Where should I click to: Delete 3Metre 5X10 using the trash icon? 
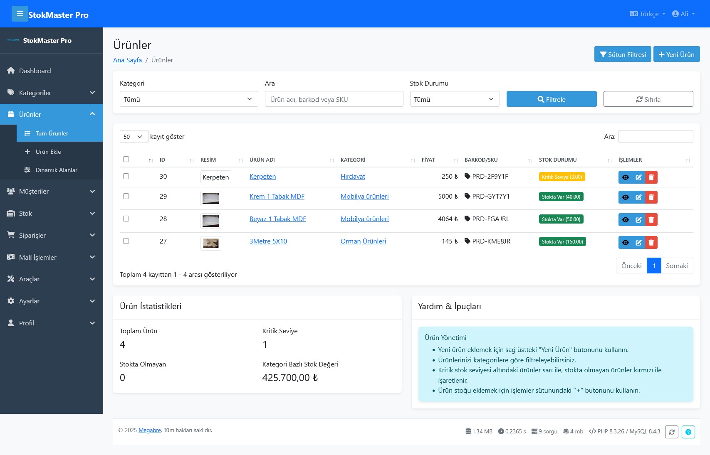651,242
